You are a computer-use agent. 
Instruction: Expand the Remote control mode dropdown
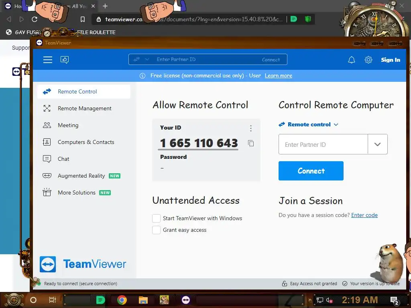336,125
